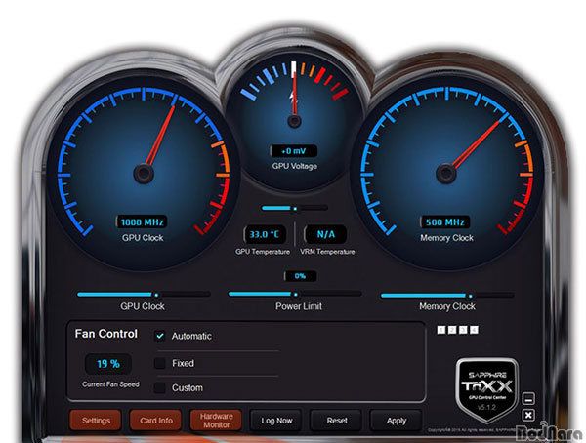Image resolution: width=586 pixels, height=443 pixels.
Task: Apply the current settings
Action: coord(397,421)
